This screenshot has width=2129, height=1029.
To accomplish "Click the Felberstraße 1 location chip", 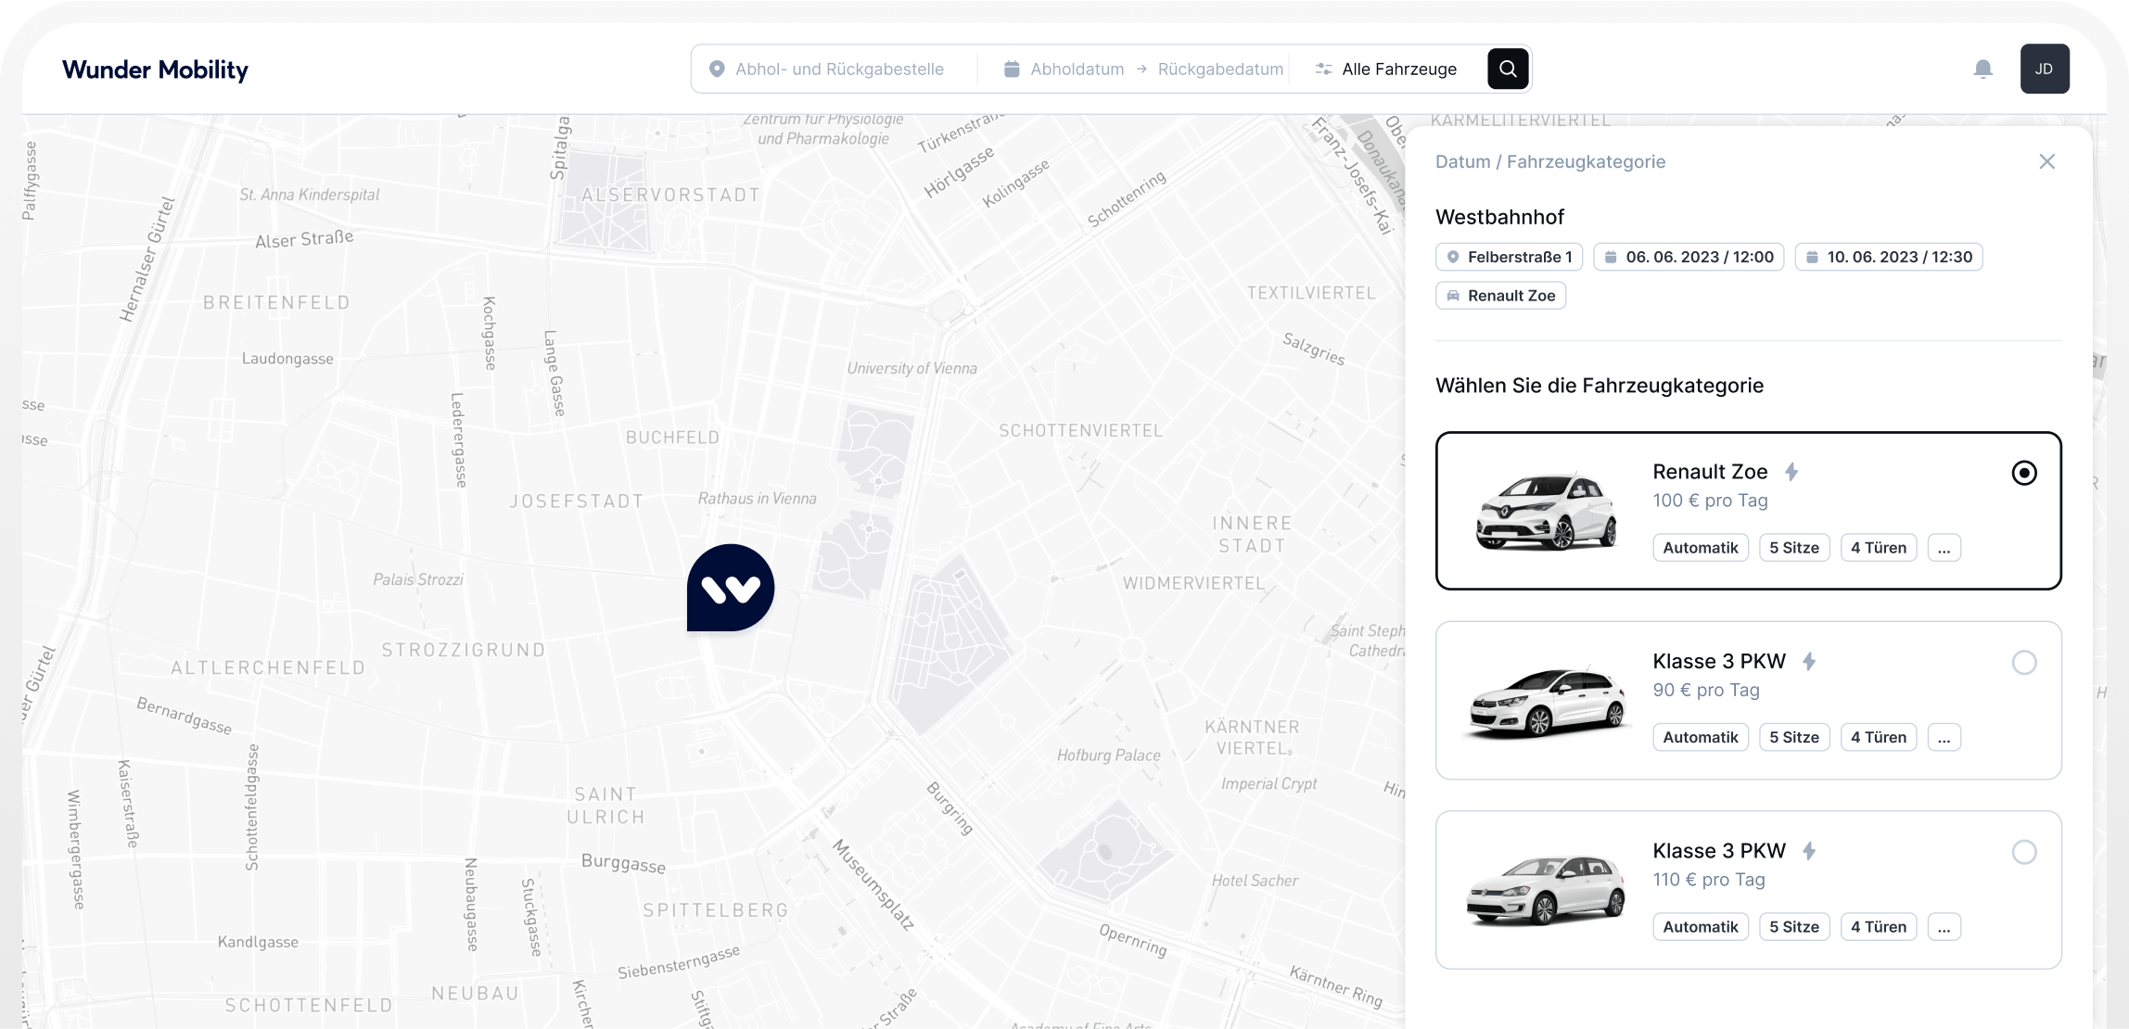I will 1509,257.
